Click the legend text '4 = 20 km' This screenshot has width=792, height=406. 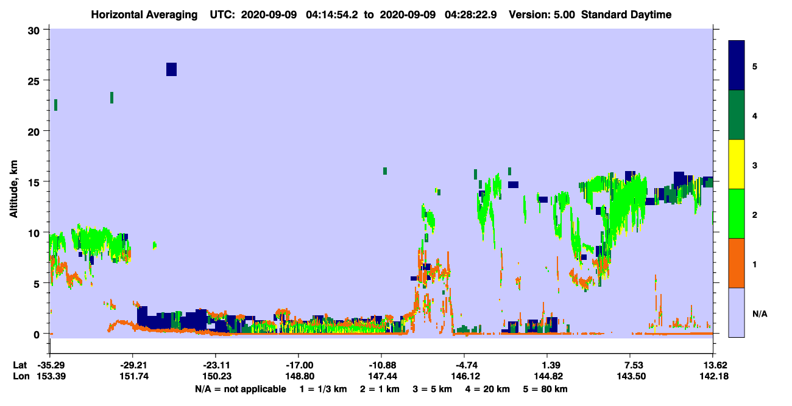tap(489, 389)
